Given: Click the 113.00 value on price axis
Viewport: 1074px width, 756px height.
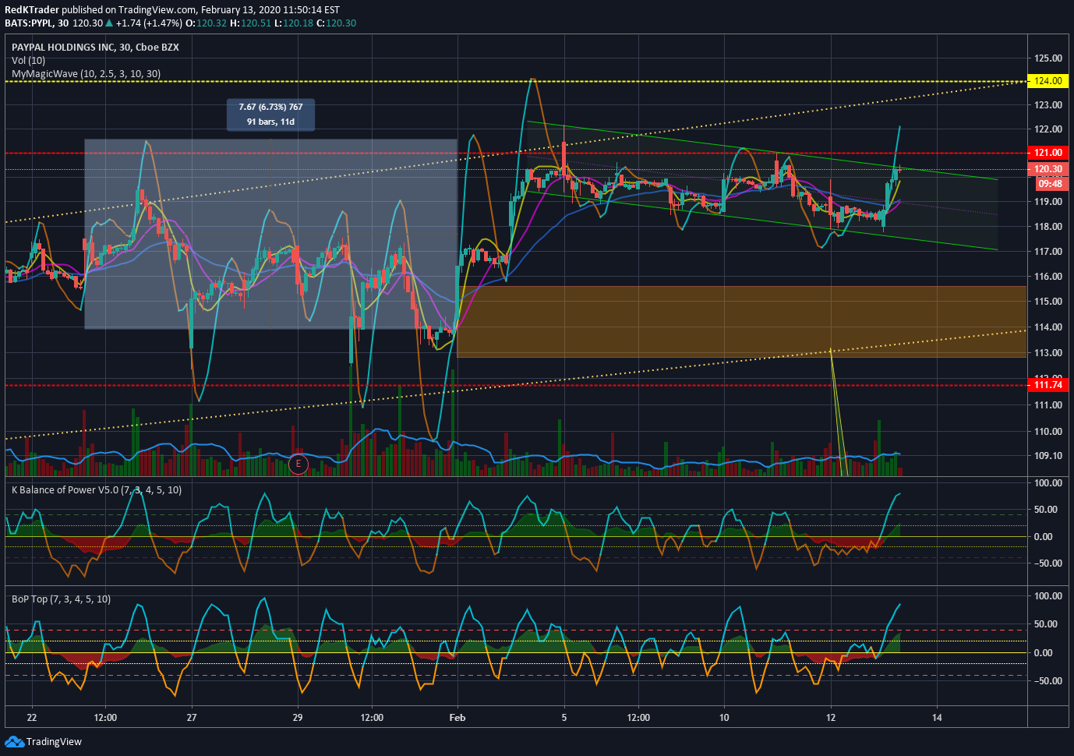Looking at the screenshot, I should point(1048,353).
